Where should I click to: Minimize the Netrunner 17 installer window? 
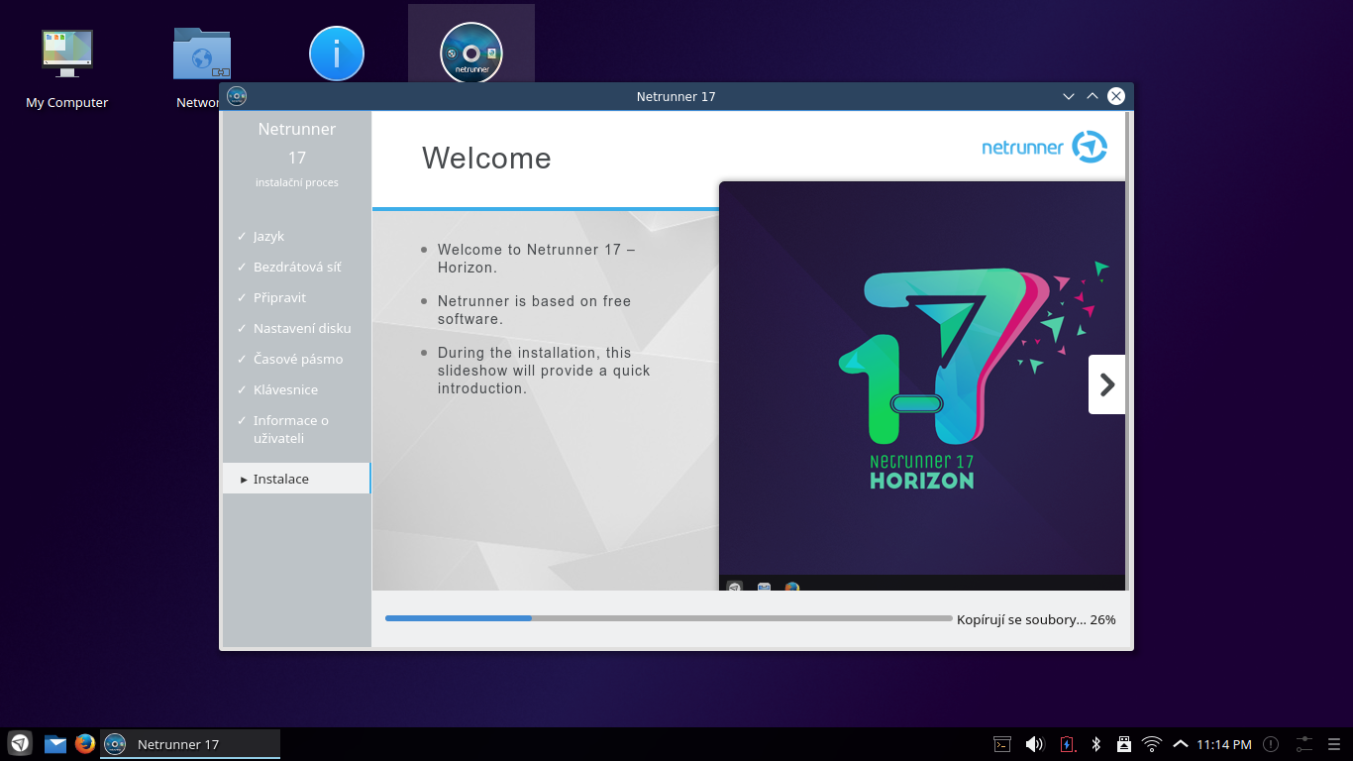click(1069, 96)
